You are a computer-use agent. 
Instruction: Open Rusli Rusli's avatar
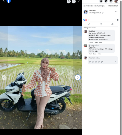[x=85, y=32]
